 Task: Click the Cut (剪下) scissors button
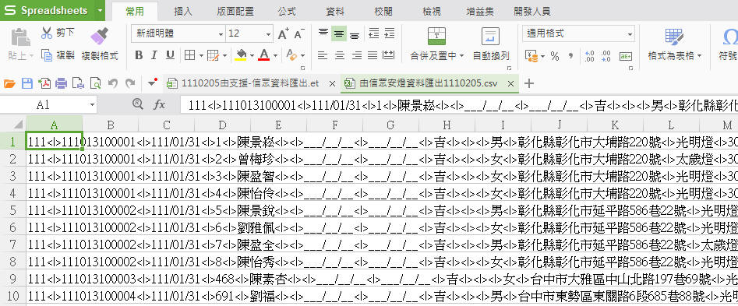pyautogui.click(x=58, y=33)
